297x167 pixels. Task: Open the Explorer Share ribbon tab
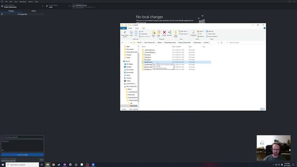(x=137, y=28)
